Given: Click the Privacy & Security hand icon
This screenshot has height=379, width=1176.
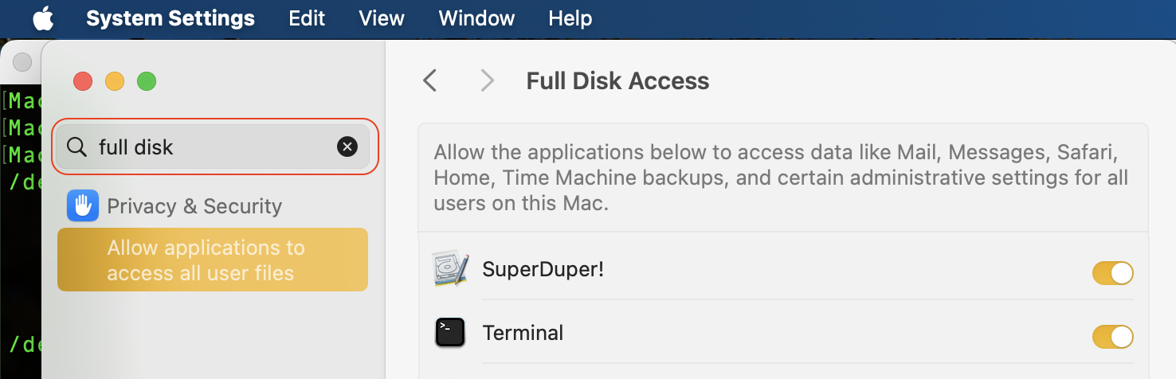Looking at the screenshot, I should [x=83, y=205].
